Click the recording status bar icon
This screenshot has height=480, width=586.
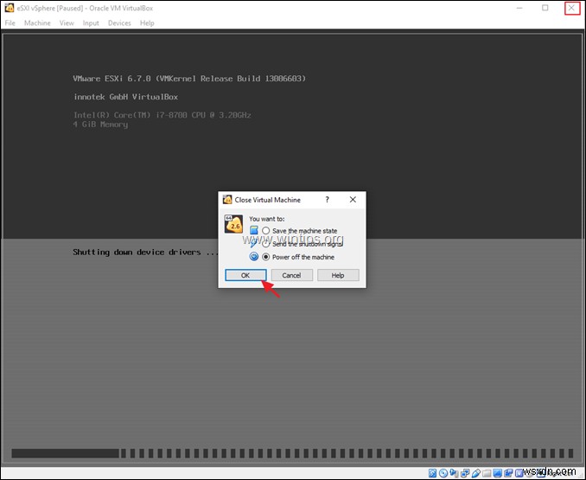(x=508, y=473)
